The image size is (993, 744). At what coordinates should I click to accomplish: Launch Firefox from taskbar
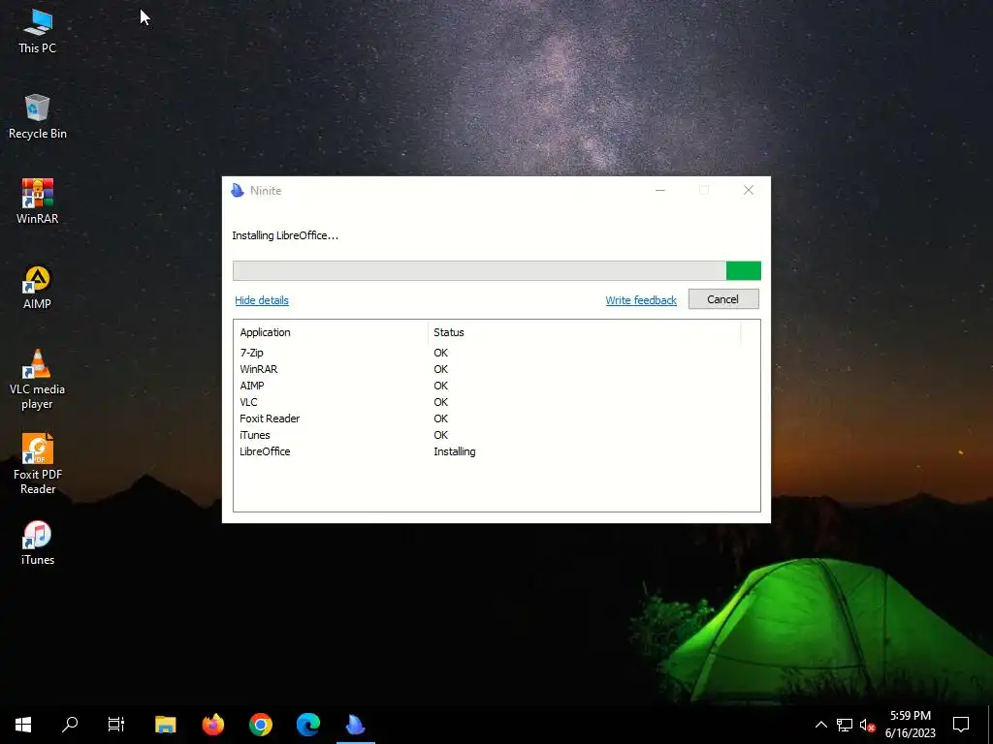click(x=212, y=725)
